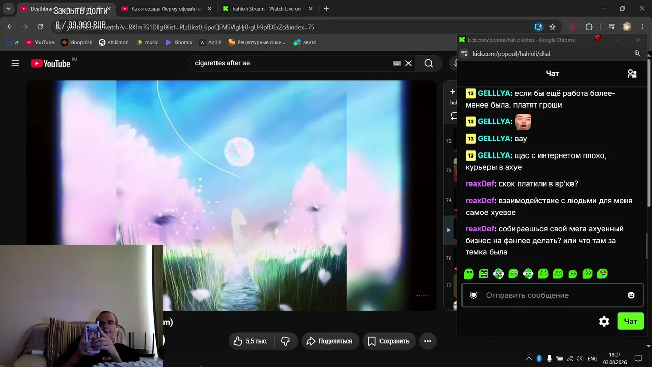652x367 pixels.
Task: Open the Рецептурные очки bookmark
Action: (257, 42)
